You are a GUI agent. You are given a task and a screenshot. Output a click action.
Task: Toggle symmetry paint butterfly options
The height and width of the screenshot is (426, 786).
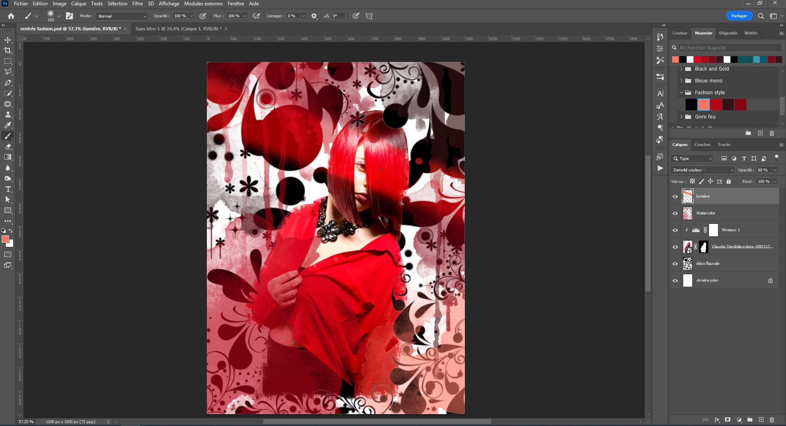tap(369, 16)
